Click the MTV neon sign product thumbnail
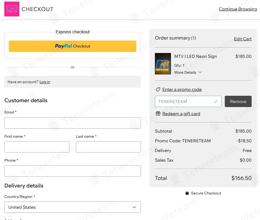 tap(163, 64)
